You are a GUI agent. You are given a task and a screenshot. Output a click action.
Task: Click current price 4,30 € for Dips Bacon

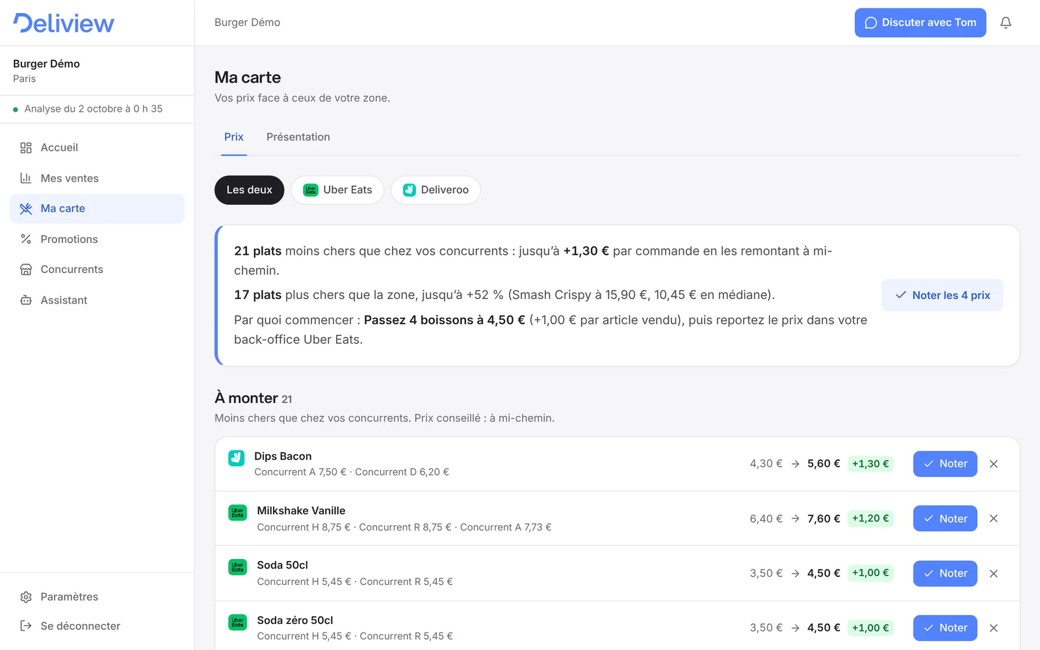[x=766, y=464]
